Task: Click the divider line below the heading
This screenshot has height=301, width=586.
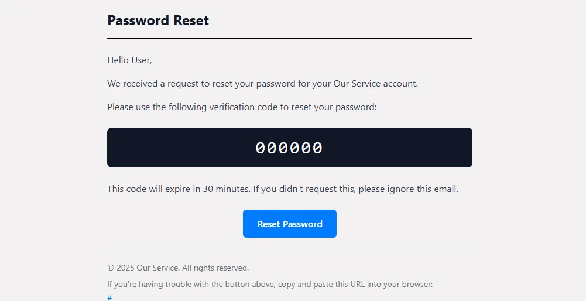Action: click(x=289, y=38)
